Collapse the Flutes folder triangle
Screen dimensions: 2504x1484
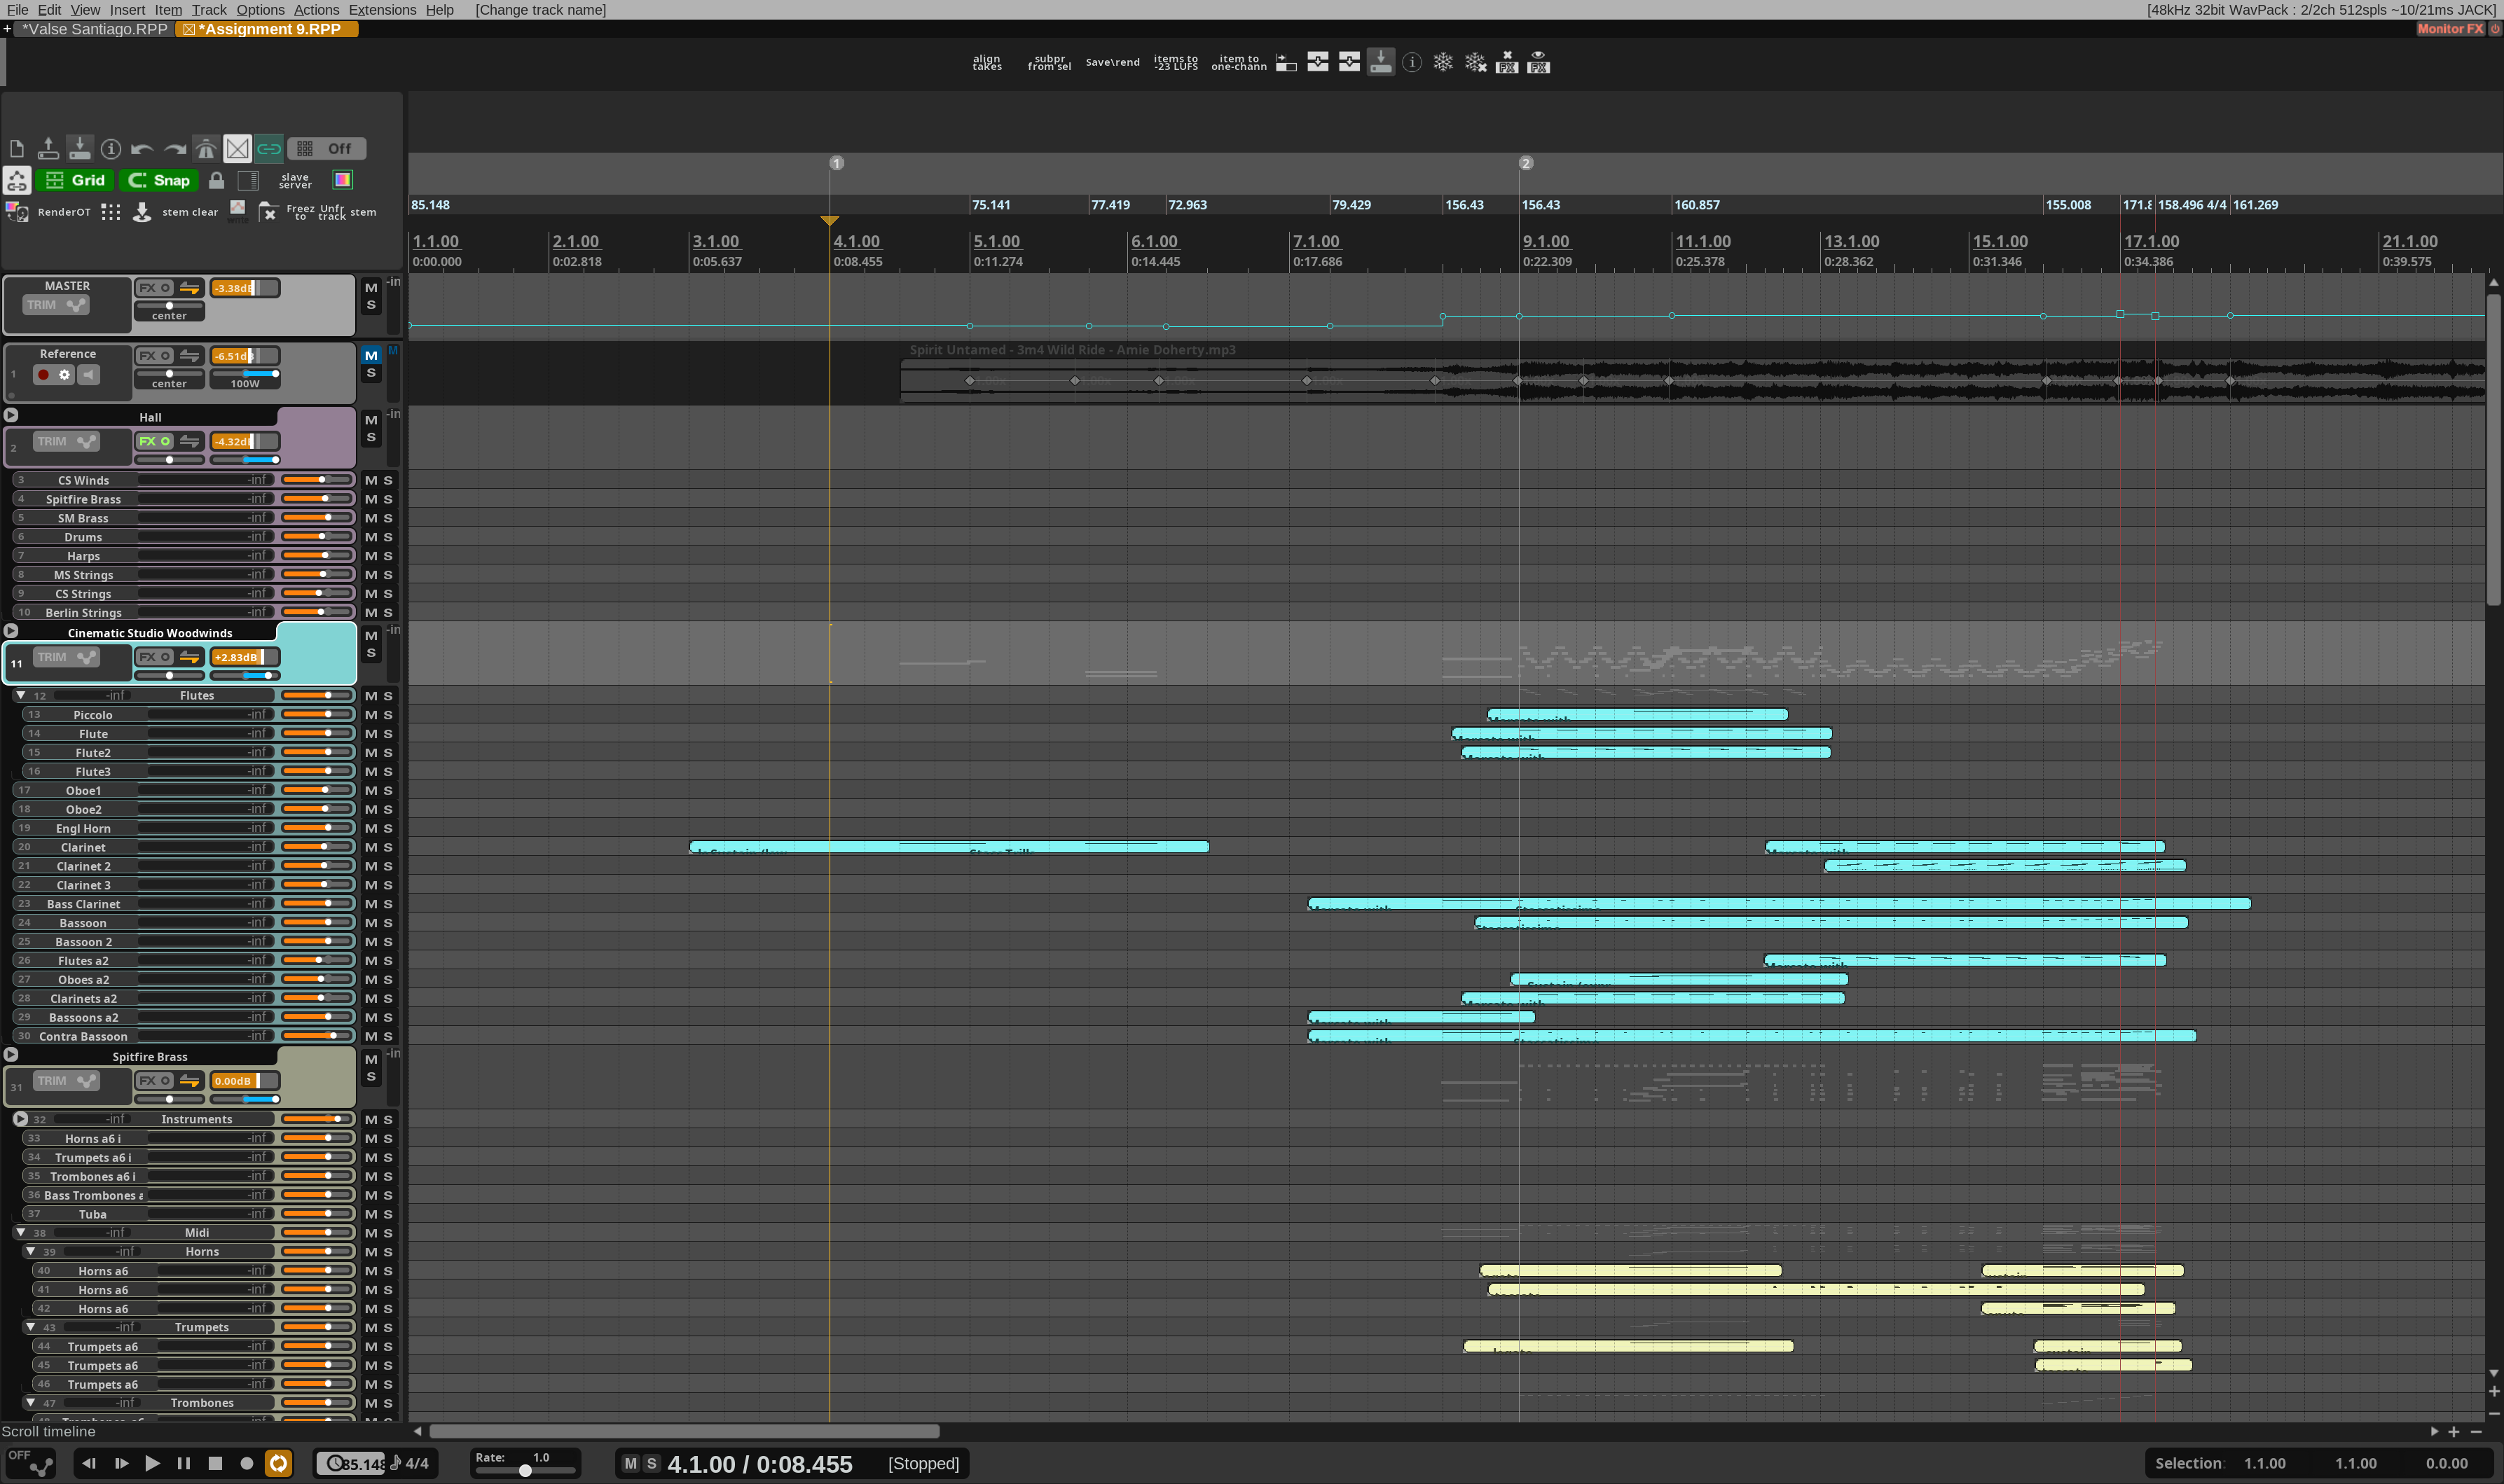click(x=20, y=695)
